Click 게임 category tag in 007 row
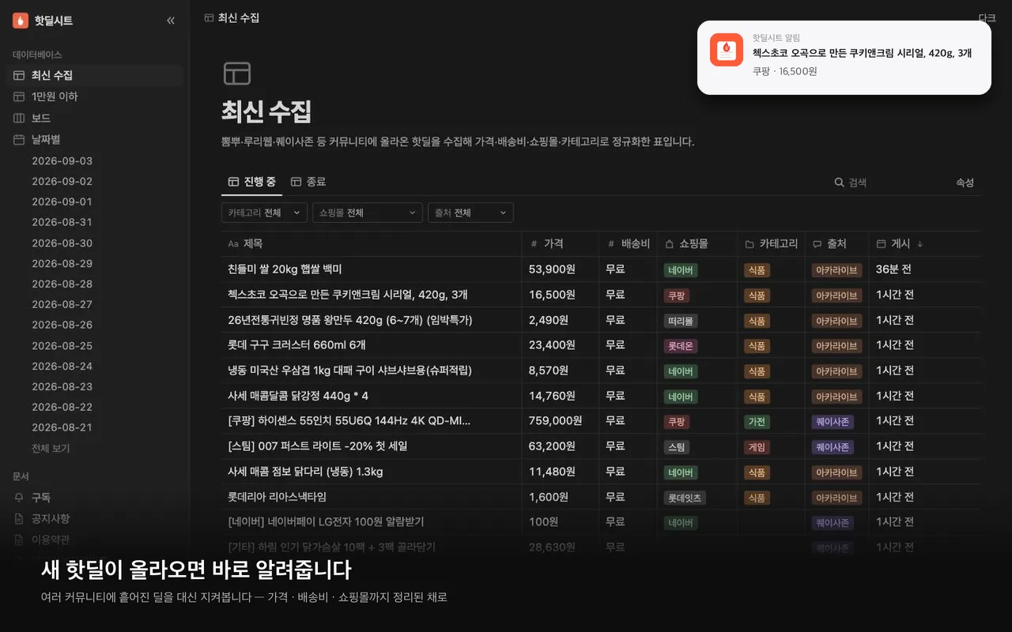1012x632 pixels. [757, 447]
